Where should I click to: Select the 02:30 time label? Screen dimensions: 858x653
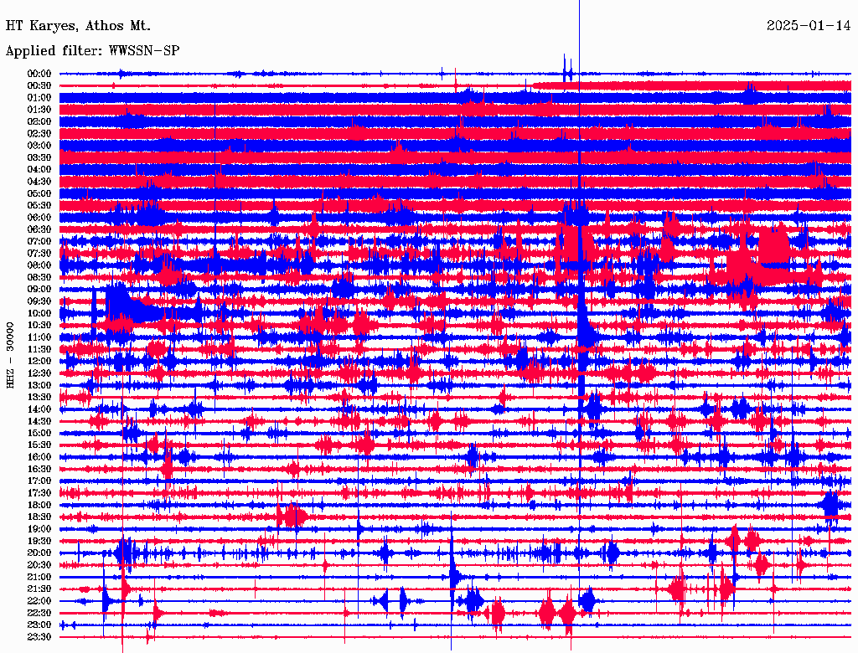pos(39,134)
